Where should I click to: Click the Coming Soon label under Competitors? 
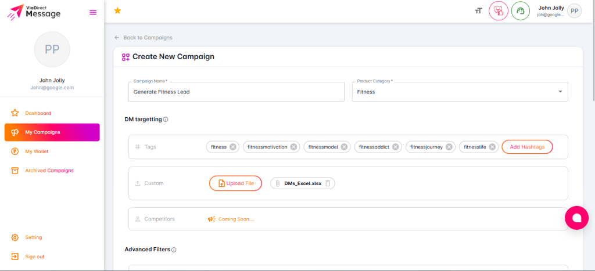tap(236, 219)
